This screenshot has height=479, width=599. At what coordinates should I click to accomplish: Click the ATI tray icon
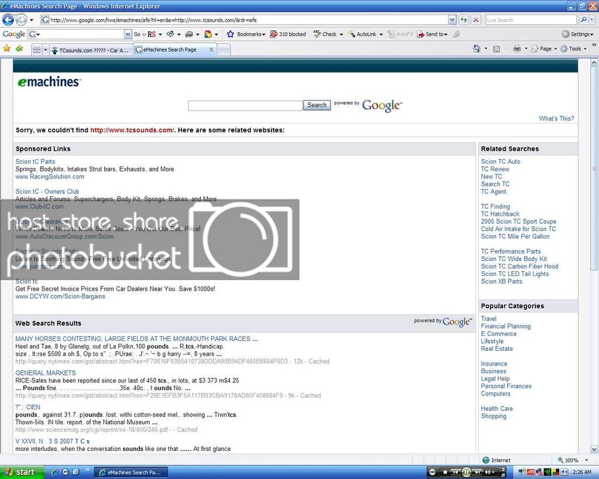point(531,473)
